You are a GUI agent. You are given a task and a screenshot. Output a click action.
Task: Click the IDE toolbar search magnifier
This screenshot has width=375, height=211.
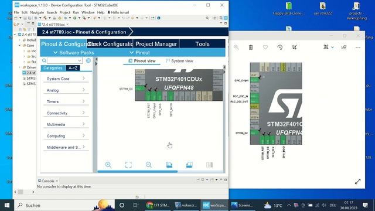coord(207,18)
